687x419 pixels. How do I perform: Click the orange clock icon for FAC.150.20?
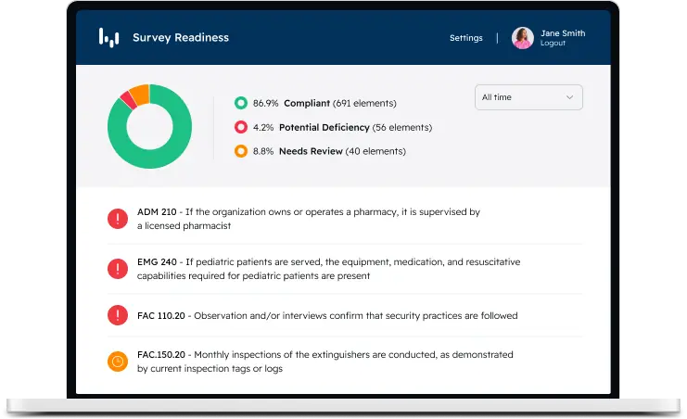tap(118, 362)
